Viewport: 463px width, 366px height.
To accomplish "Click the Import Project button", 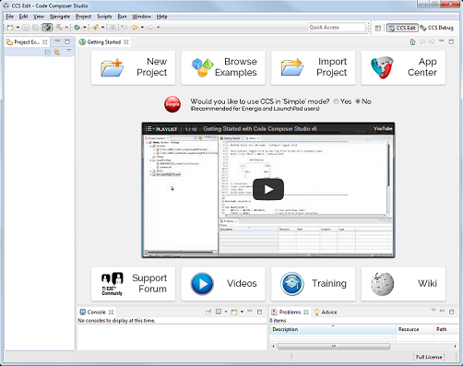I will pyautogui.click(x=313, y=67).
